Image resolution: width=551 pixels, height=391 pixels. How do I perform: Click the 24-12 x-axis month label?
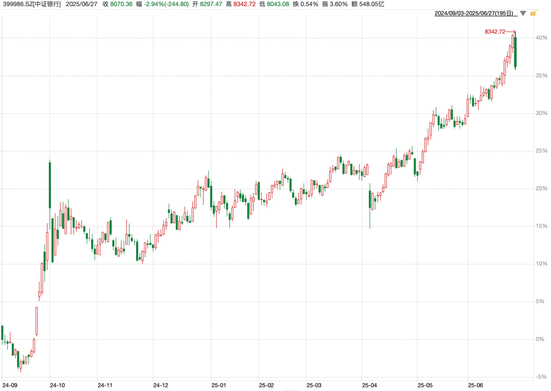pos(161,385)
